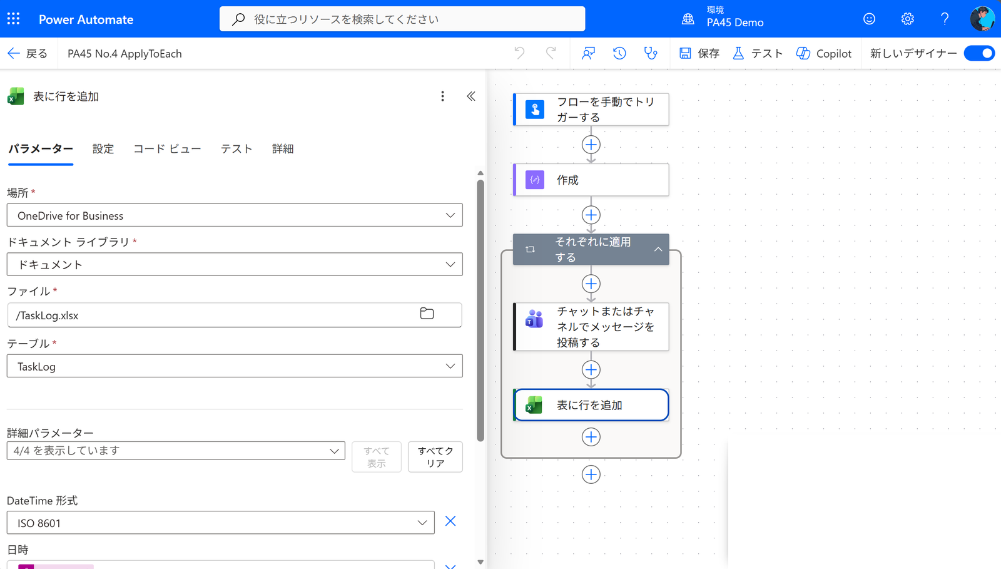This screenshot has width=1001, height=569.
Task: Open the environment globe icon
Action: (688, 19)
